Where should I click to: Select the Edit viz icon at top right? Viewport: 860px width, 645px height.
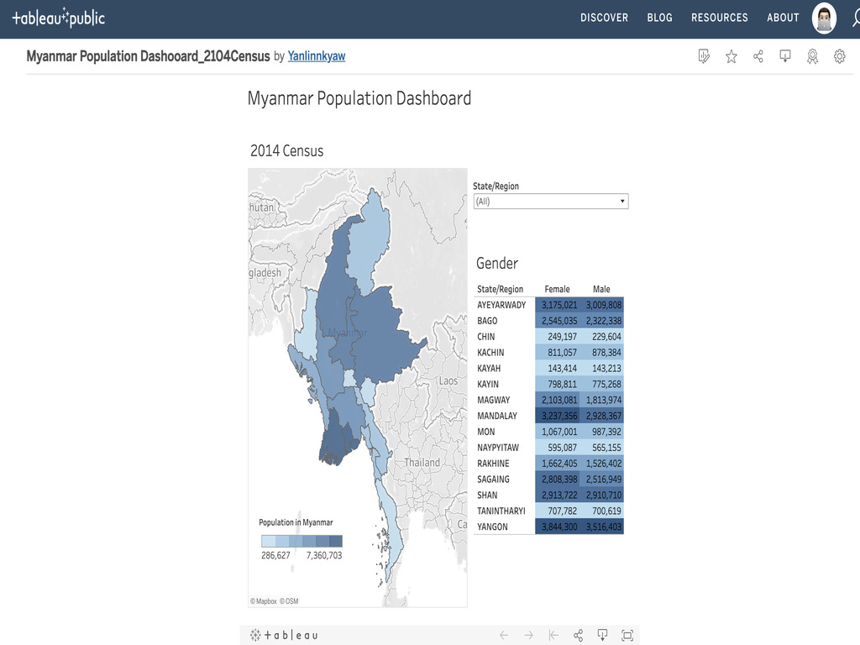point(704,56)
